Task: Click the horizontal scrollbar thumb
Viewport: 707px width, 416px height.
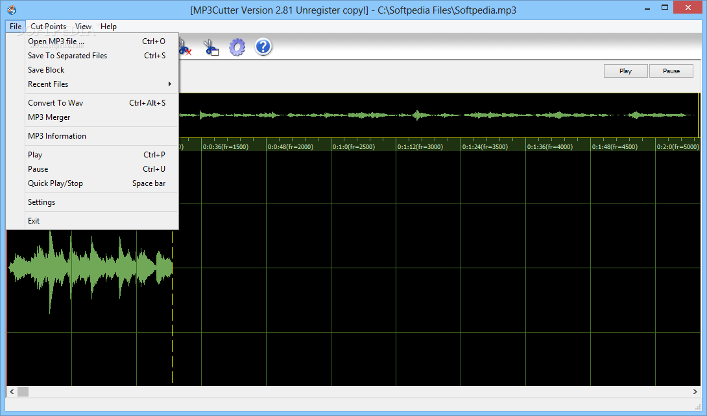Action: click(x=23, y=391)
